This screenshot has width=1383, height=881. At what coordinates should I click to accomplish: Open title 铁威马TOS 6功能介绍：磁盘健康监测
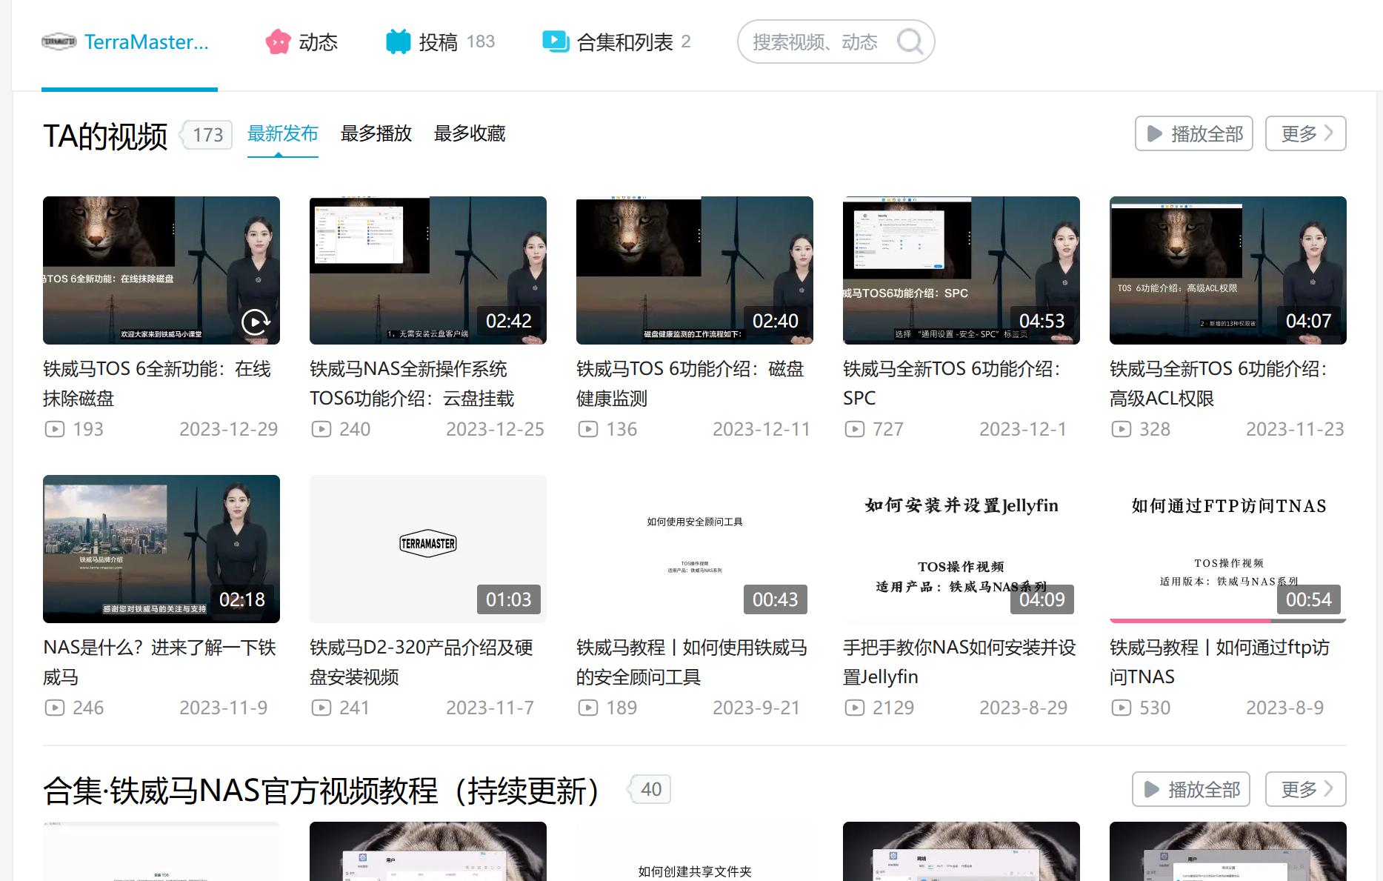pos(690,384)
